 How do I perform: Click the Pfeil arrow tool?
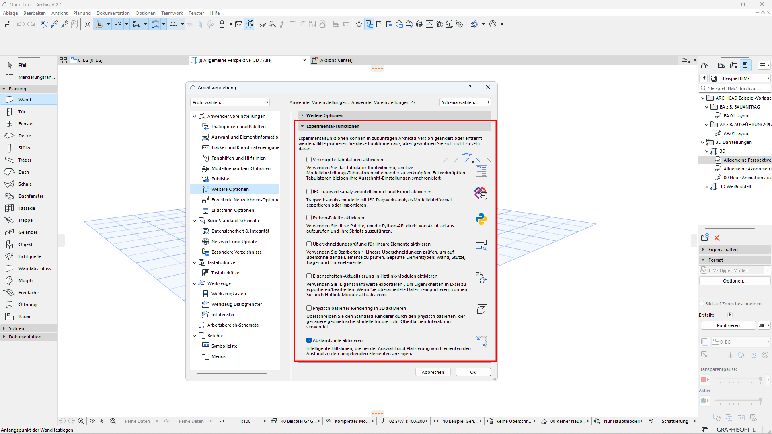click(x=23, y=65)
